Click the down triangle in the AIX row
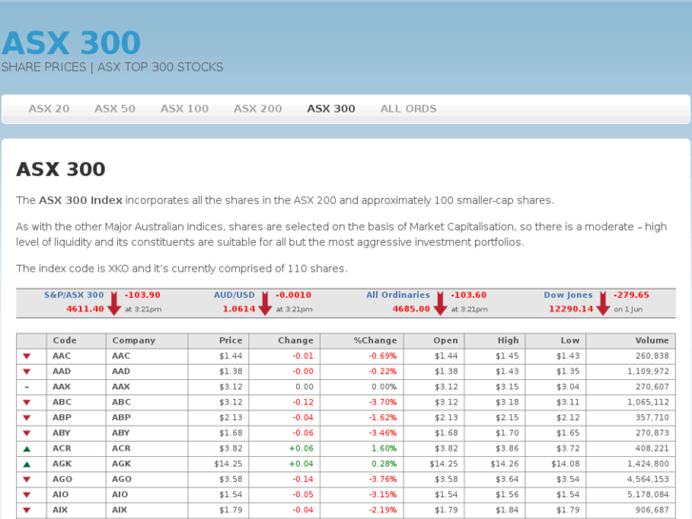Viewport: 692px width, 519px height. 27,510
